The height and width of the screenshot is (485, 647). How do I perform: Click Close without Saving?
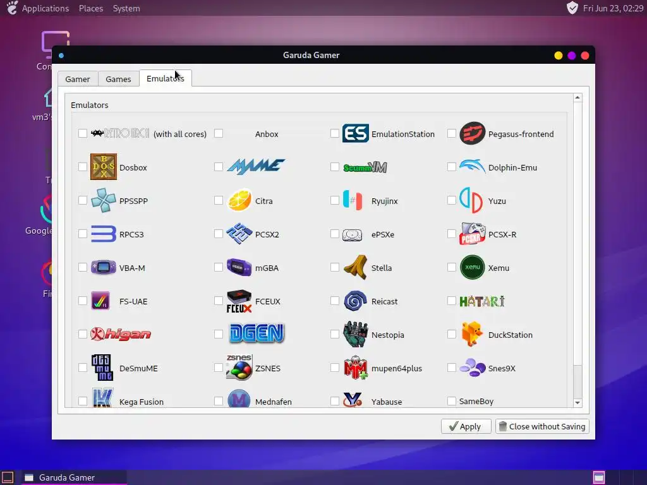pos(542,426)
